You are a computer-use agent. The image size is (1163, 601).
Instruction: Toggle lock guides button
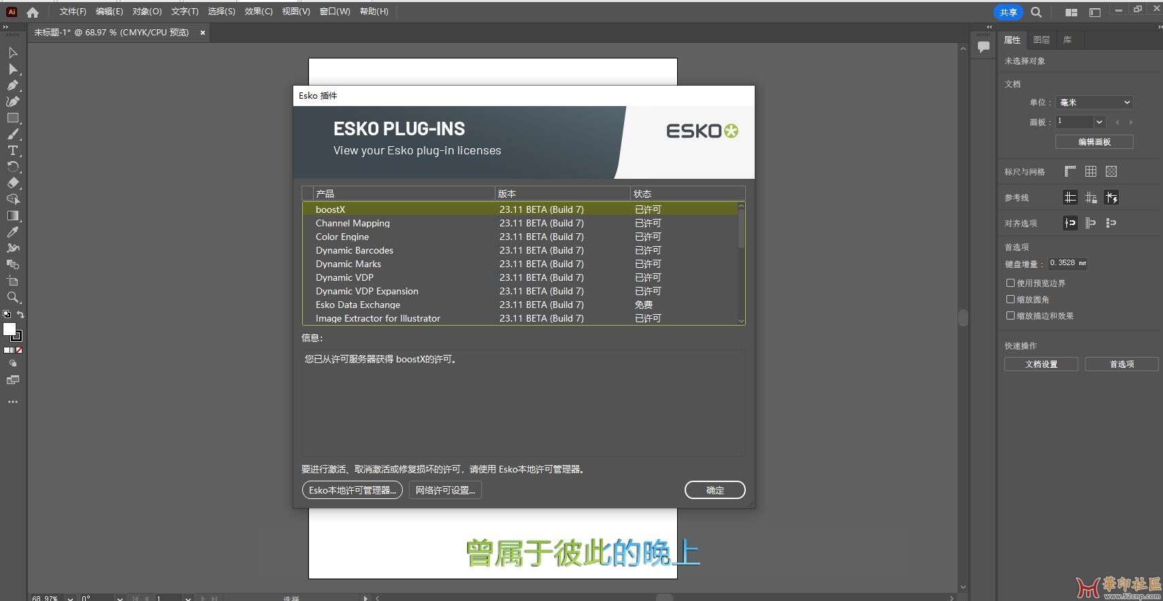click(x=1091, y=197)
